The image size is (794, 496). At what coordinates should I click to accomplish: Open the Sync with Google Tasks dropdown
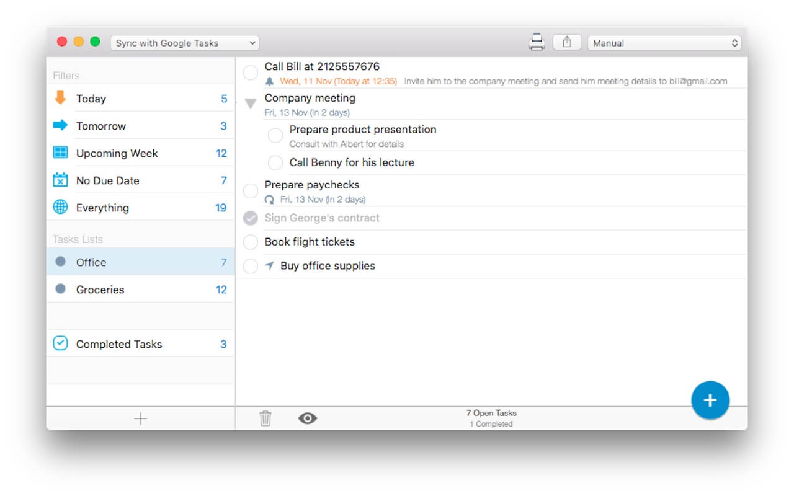point(185,43)
